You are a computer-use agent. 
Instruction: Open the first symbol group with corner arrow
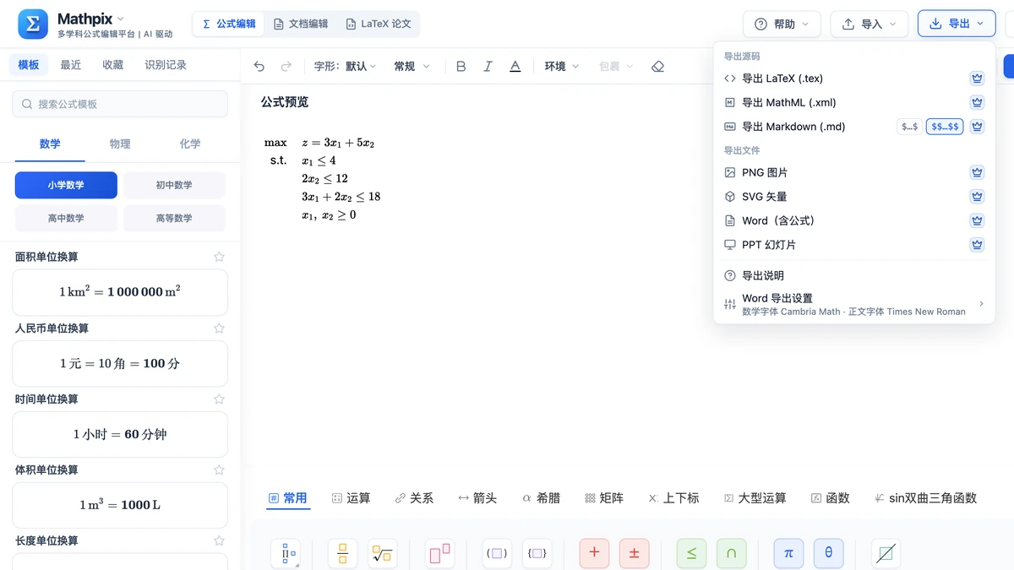pos(286,554)
